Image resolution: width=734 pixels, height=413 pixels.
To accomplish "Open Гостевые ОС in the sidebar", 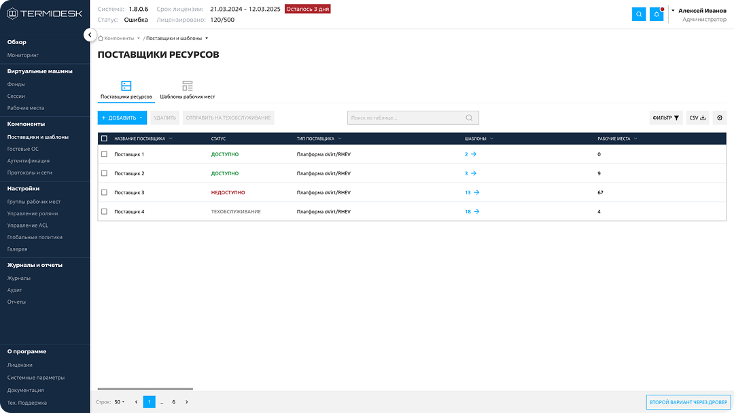I will click(23, 149).
